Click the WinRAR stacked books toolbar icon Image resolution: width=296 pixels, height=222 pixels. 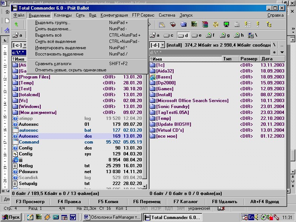(205, 24)
